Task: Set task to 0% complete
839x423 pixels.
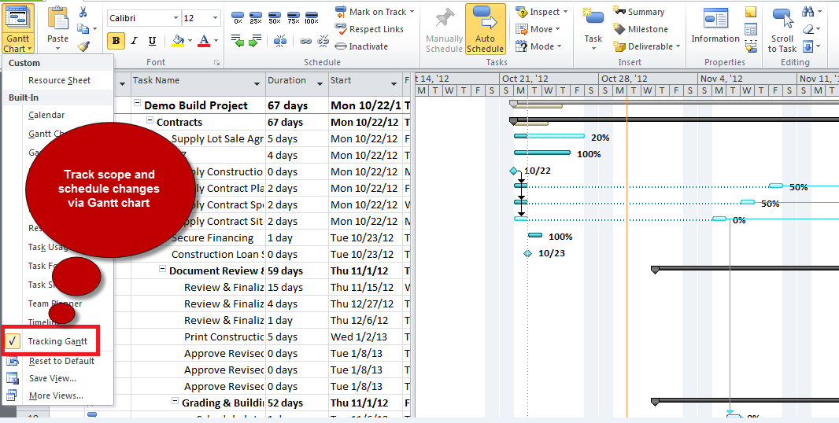Action: click(x=238, y=17)
